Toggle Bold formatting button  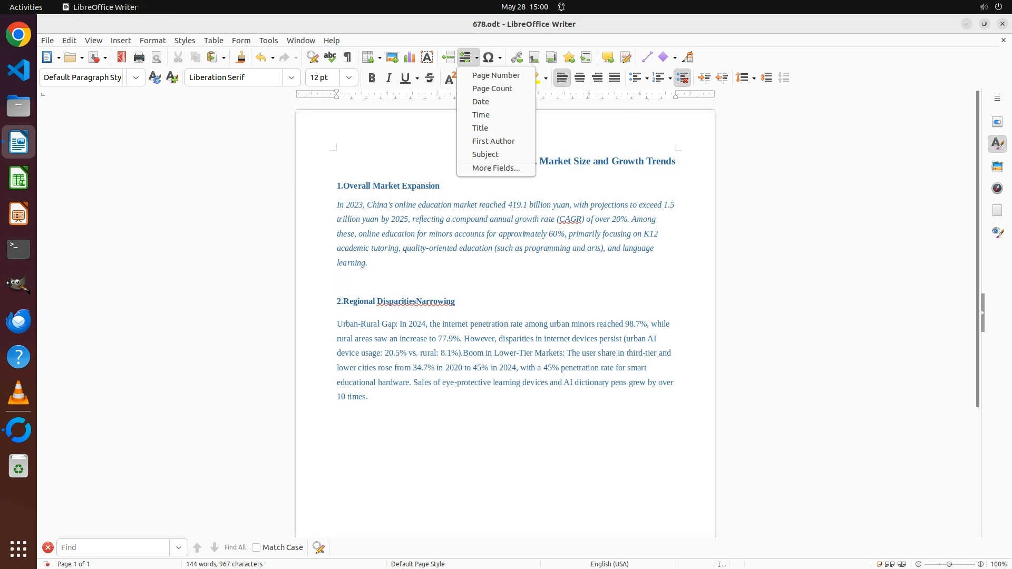[372, 78]
